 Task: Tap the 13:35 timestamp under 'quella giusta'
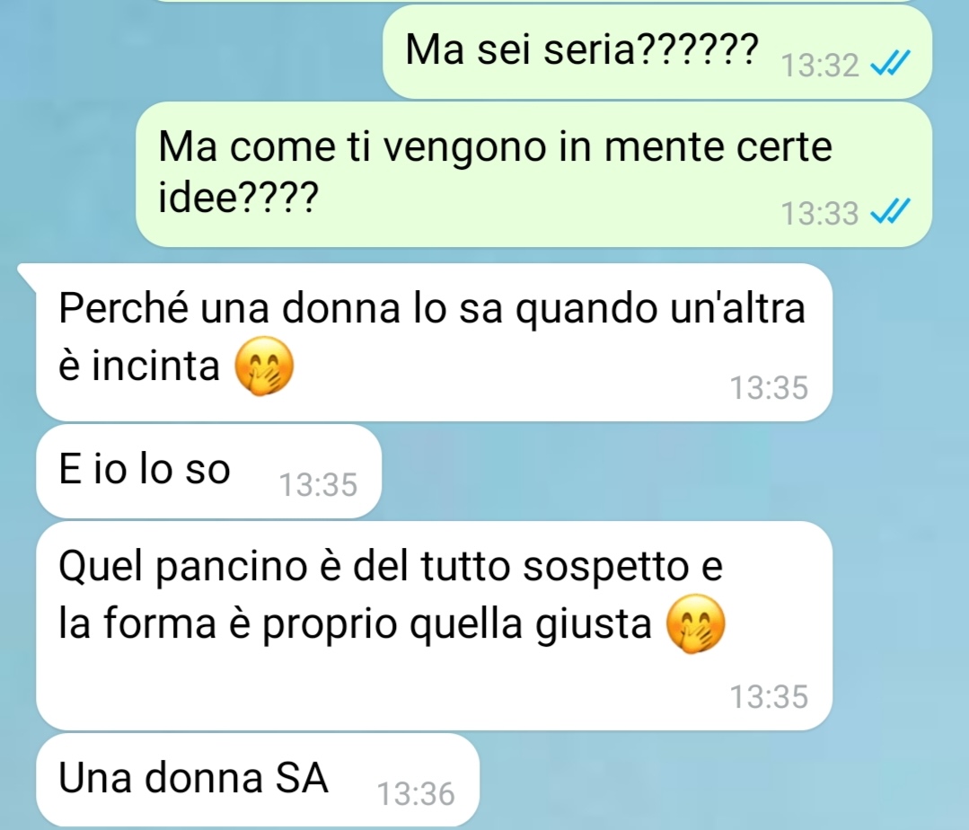point(770,697)
